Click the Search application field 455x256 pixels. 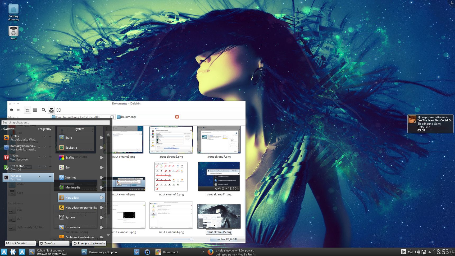[56, 122]
